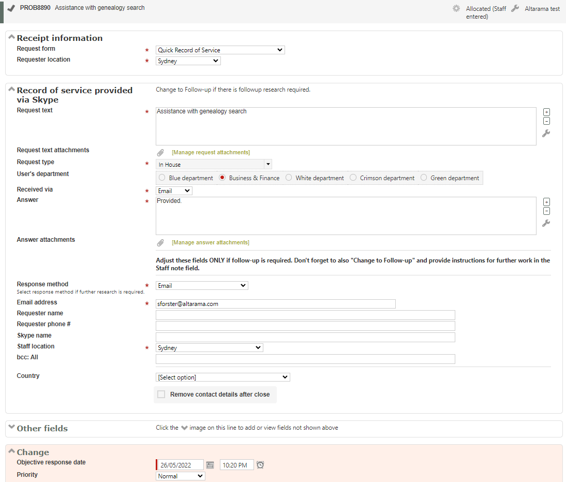Select White department radio button
Viewport: 566px width, 482px height.
[x=289, y=178]
